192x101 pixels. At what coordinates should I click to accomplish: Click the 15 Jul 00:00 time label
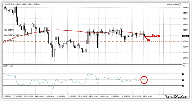point(72,96)
